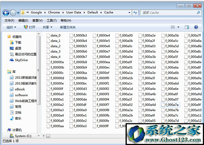The image size is (204, 145).
Task: Select file name f_0000f7
Action: 103,105
